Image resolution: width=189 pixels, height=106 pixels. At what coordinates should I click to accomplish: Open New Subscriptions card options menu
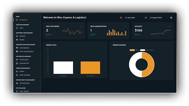pos(125,26)
